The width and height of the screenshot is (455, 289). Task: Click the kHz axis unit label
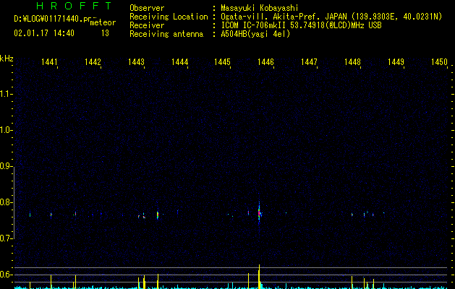(7, 59)
